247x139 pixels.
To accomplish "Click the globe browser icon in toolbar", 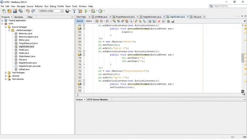I will (68, 11).
